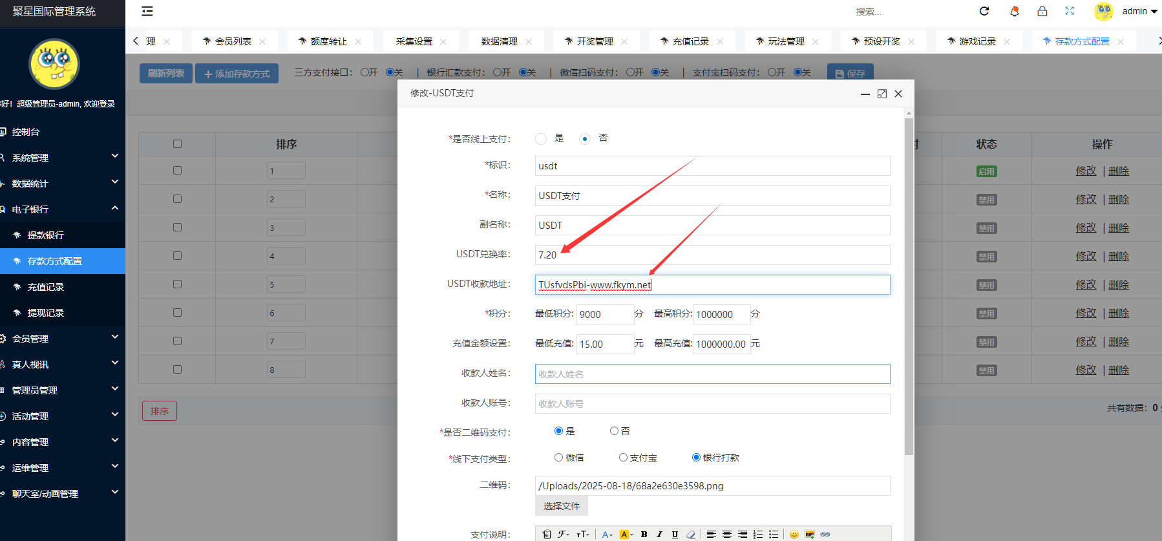Viewport: 1162px width, 541px height.
Task: Expand 真人视讯 in sidebar
Action: click(x=63, y=364)
